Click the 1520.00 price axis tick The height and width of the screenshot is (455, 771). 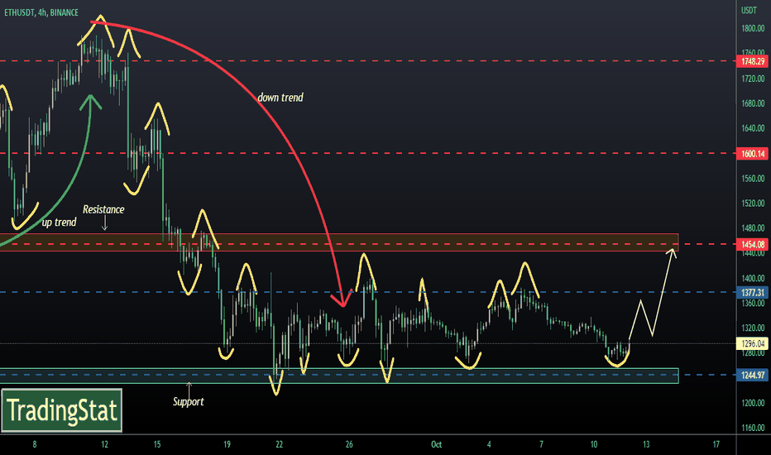(x=753, y=204)
